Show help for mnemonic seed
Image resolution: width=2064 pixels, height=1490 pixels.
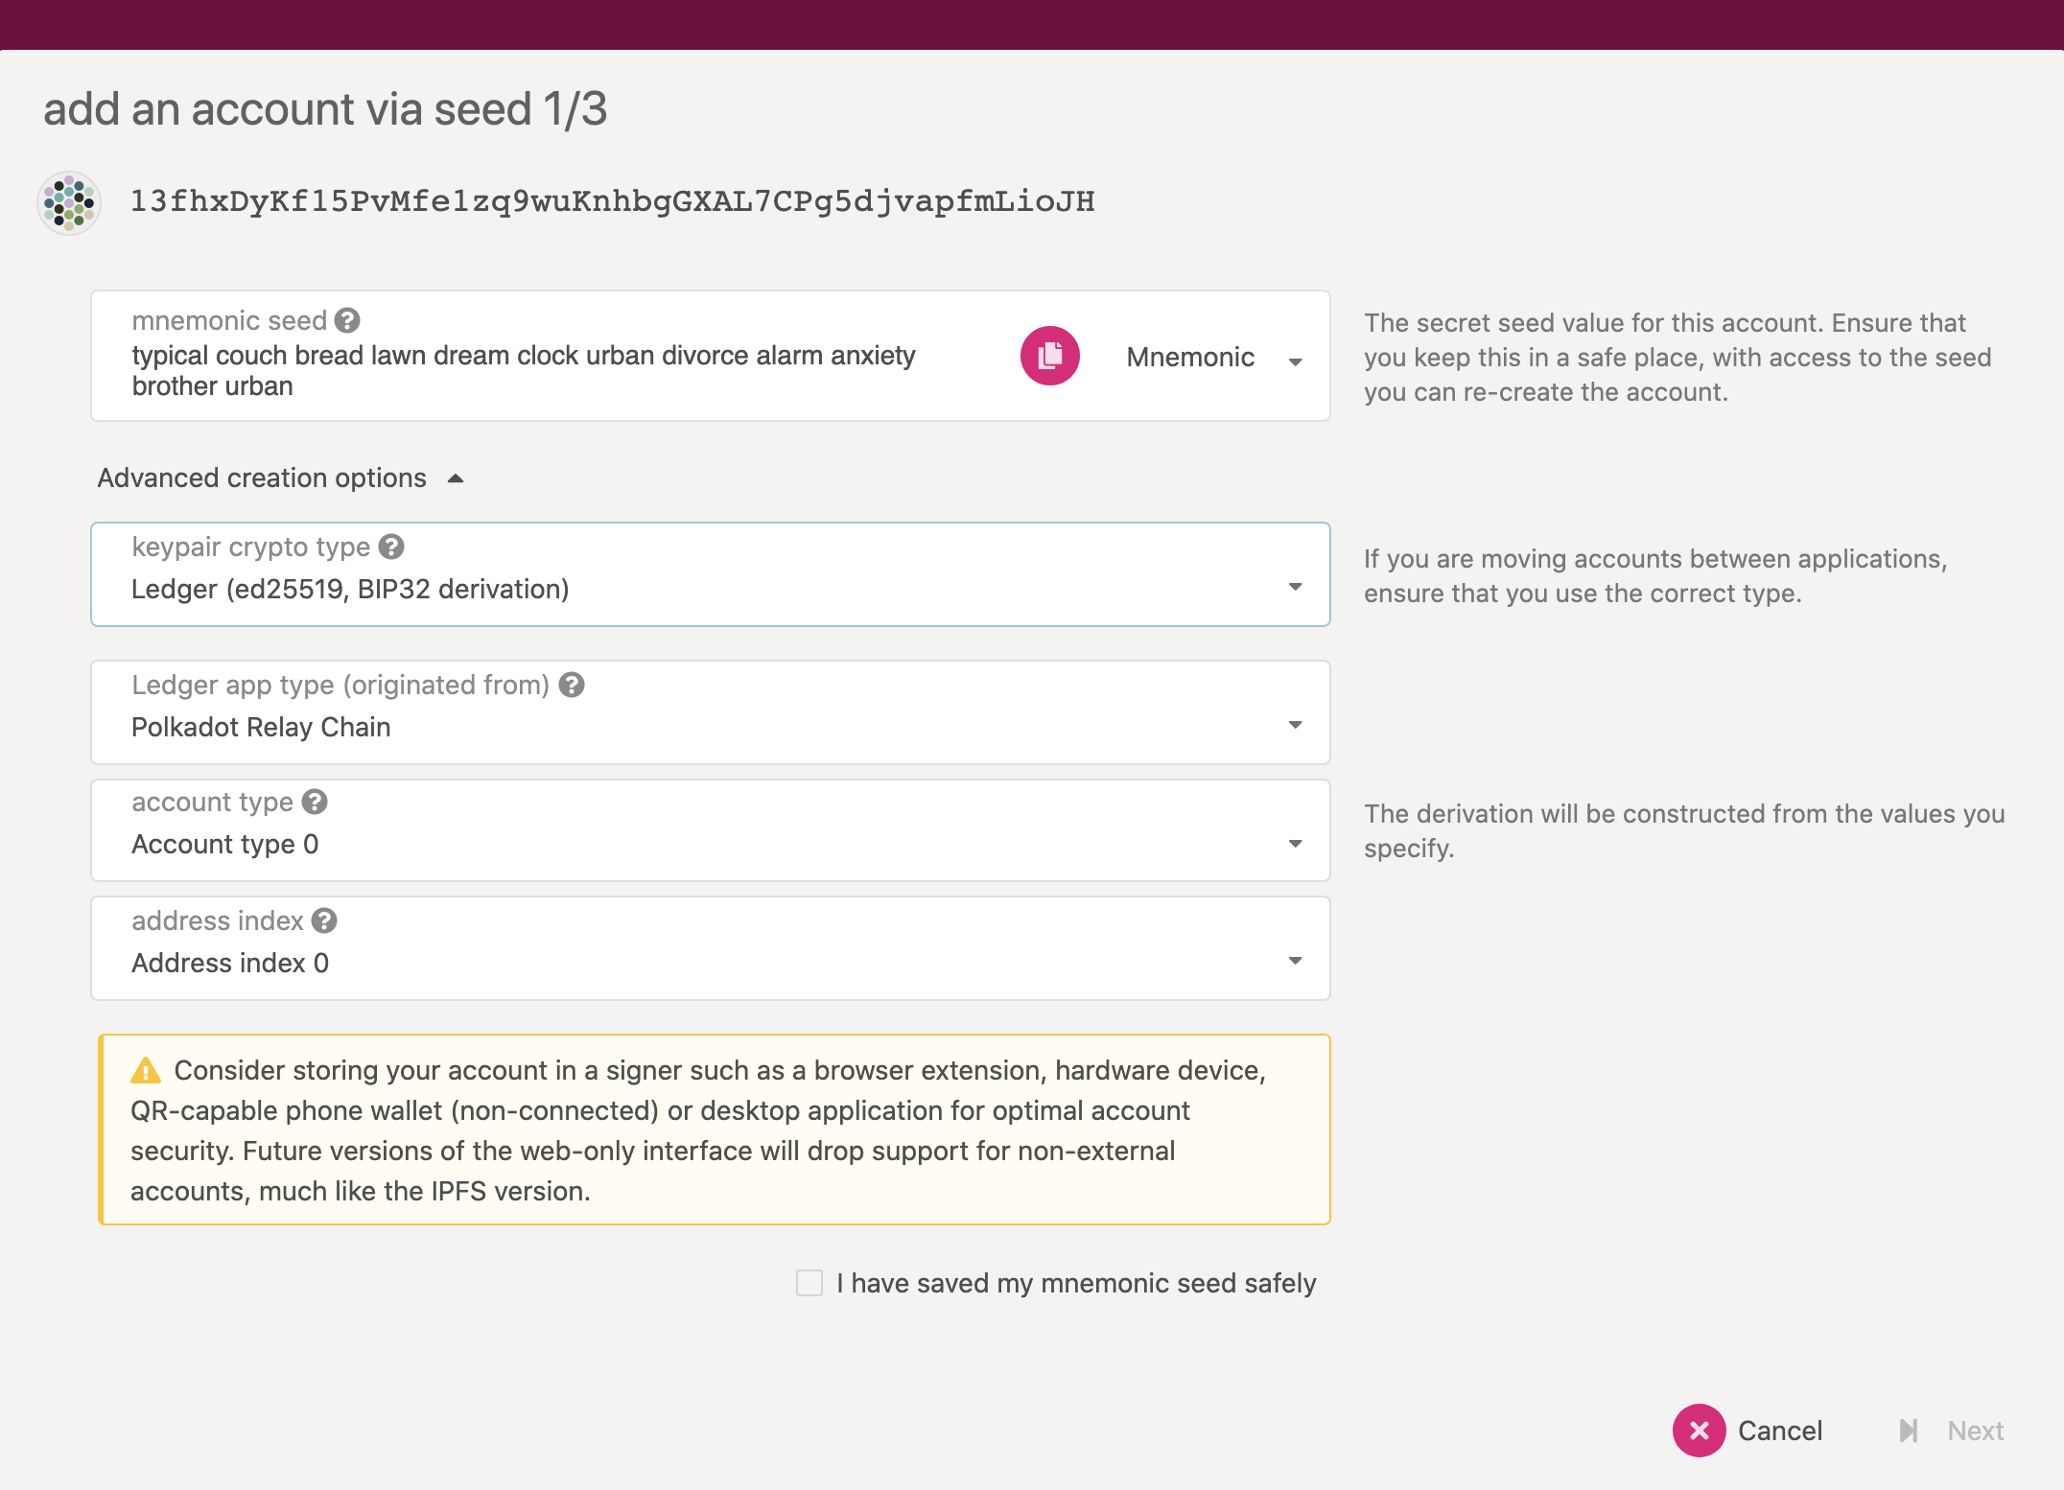(x=347, y=320)
